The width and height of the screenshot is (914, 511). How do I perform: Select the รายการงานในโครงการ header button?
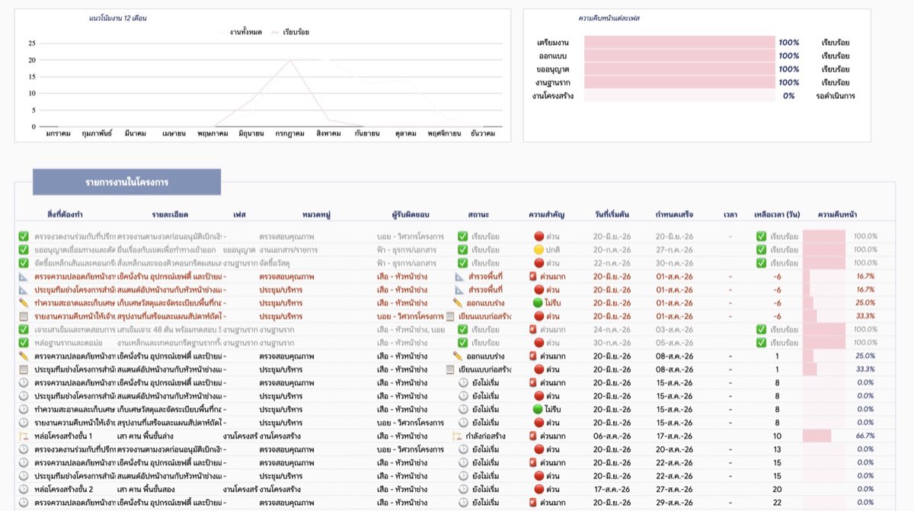(x=126, y=183)
